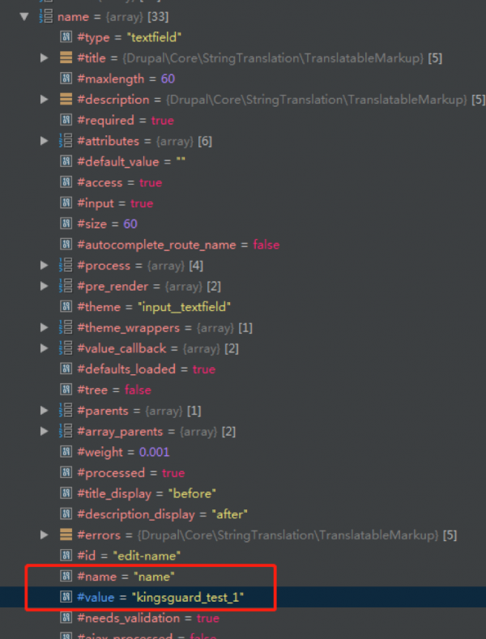The image size is (486, 639).
Task: Click the #theme variable icon
Action: 66,307
